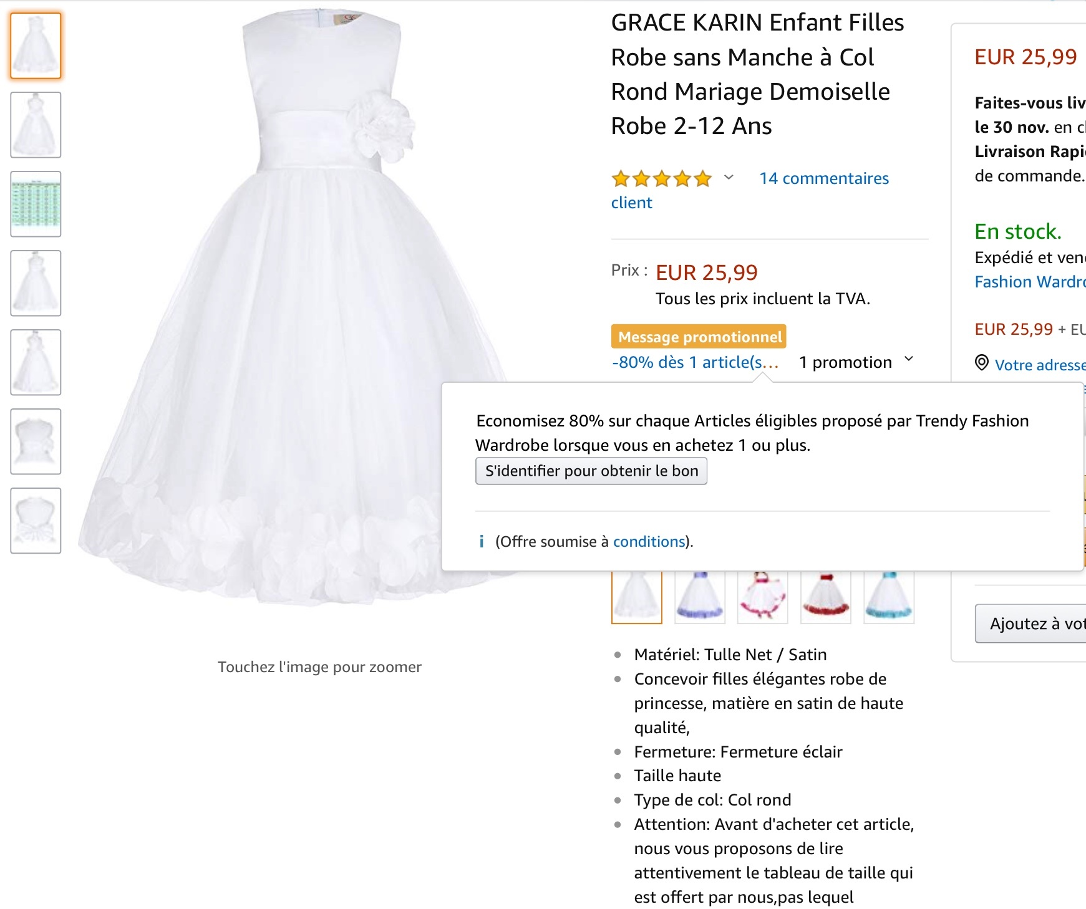Click the location pin icon

tap(981, 363)
